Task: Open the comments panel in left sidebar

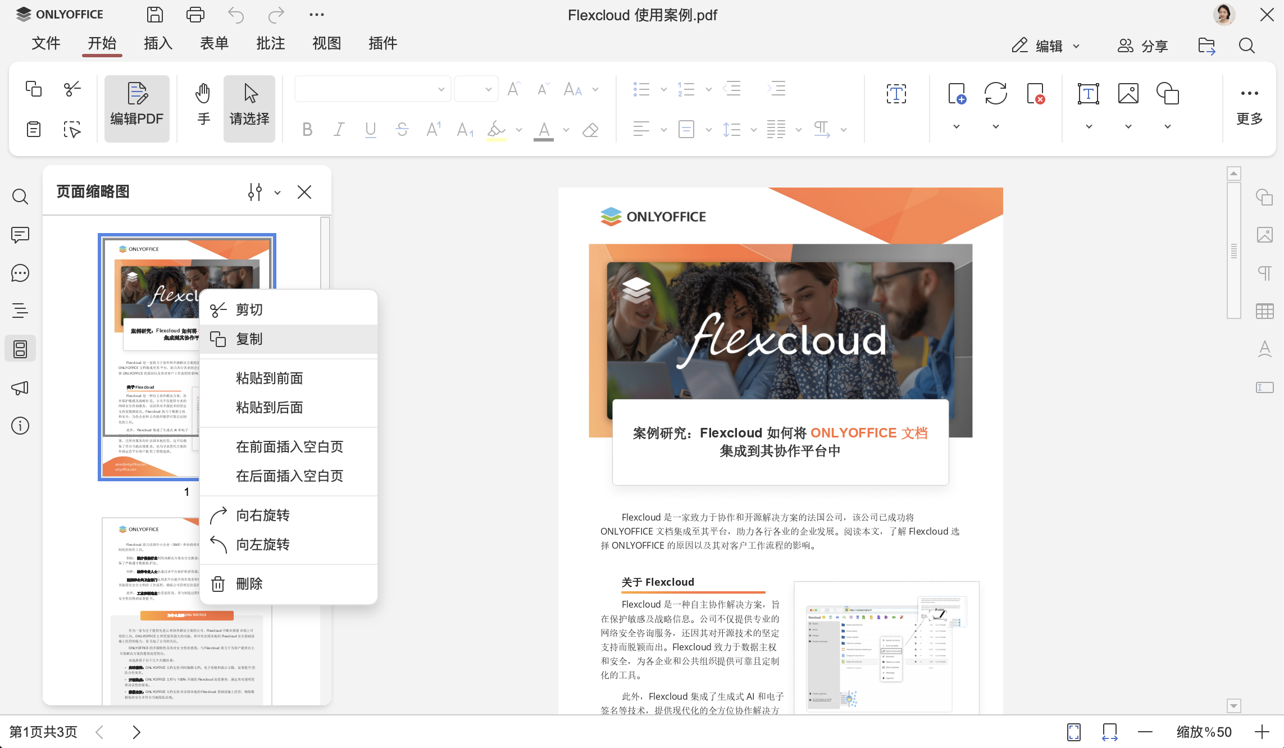Action: pyautogui.click(x=20, y=235)
